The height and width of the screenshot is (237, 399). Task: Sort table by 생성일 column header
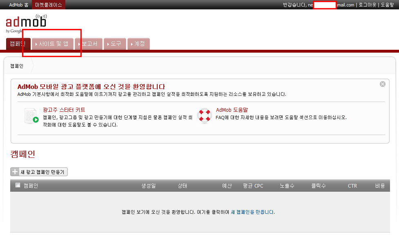tap(148, 186)
